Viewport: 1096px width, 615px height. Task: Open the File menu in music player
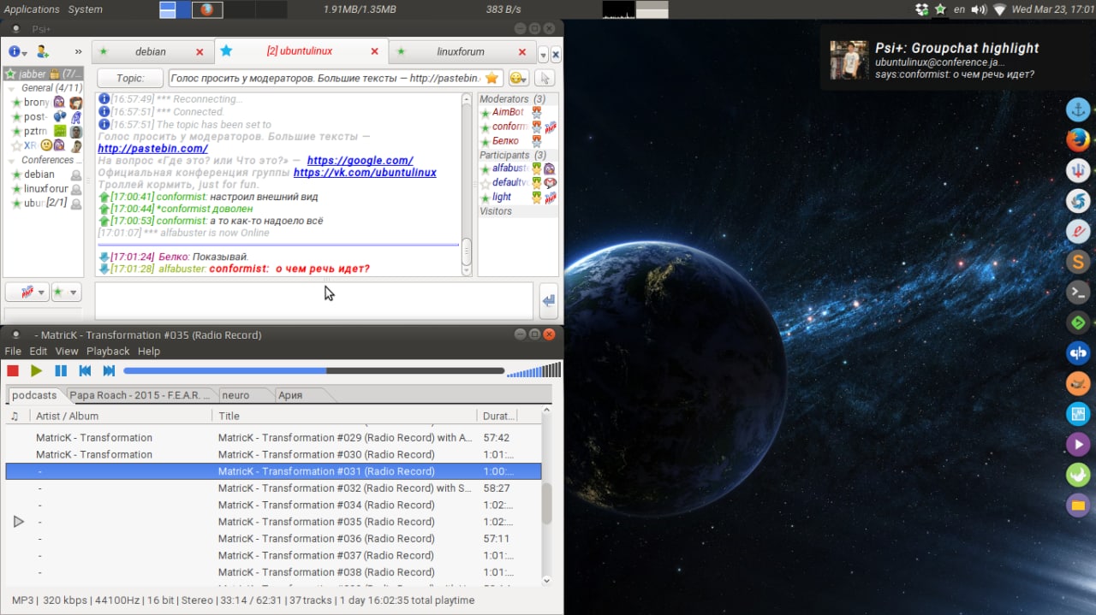coord(13,351)
